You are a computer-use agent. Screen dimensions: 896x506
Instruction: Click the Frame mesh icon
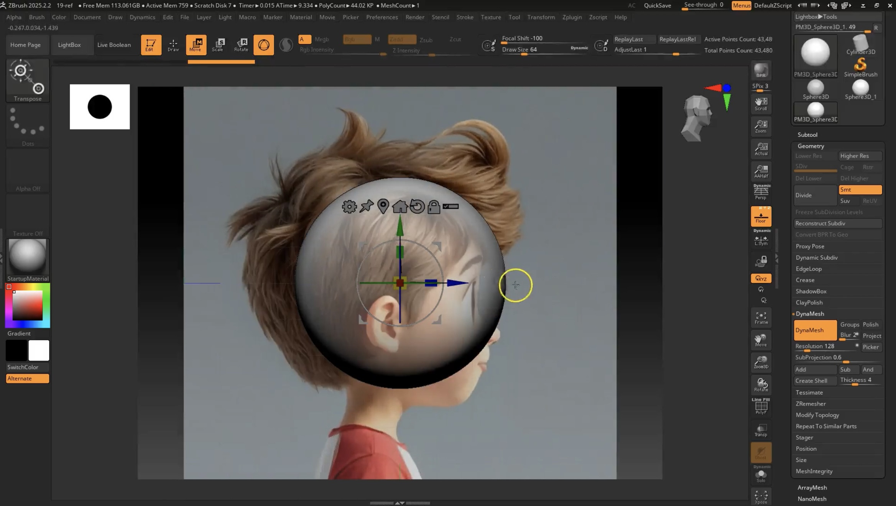(761, 318)
